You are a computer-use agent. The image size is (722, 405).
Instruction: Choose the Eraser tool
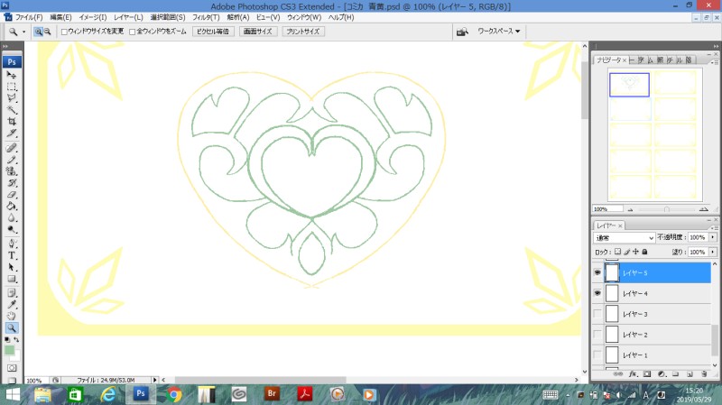pos(12,194)
